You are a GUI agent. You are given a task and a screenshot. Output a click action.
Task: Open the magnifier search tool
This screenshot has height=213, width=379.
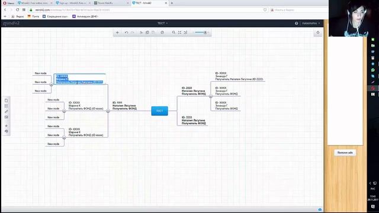tap(174, 33)
